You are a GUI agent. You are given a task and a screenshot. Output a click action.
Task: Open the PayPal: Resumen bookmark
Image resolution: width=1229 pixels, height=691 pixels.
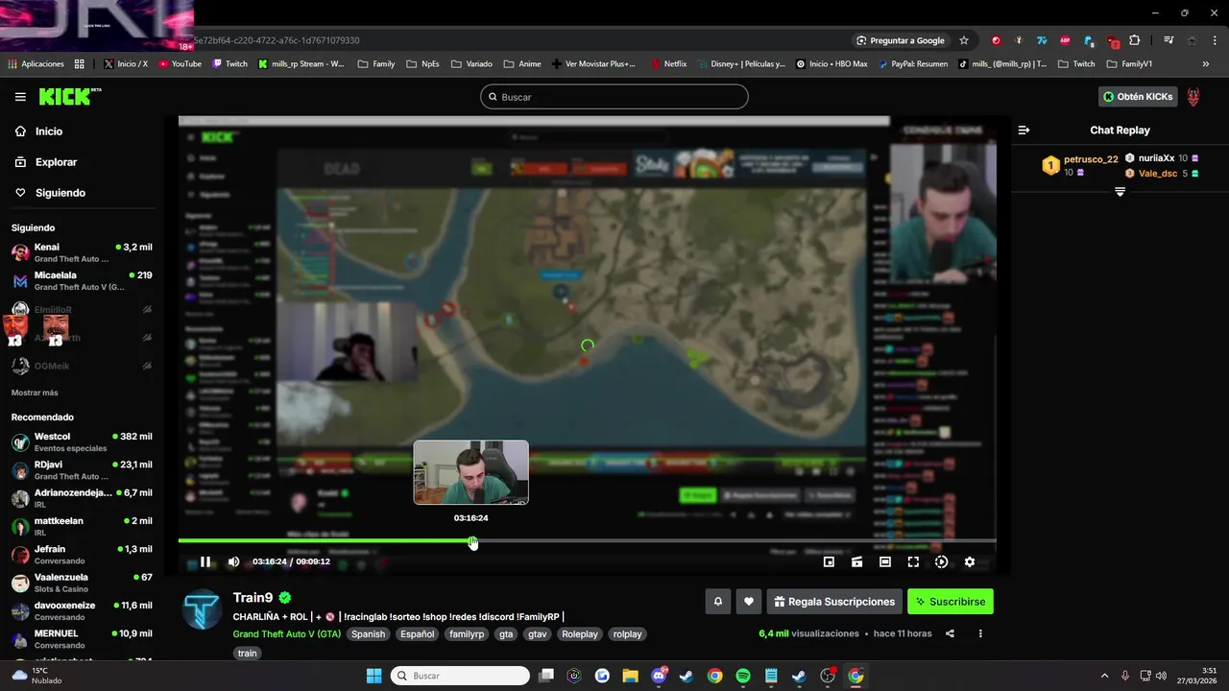tap(911, 64)
